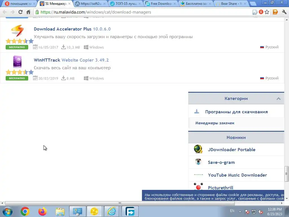The width and height of the screenshot is (289, 217).
Task: Click БЕСПЛАТНО badge under Download Accelerator Plus
Action: point(17,47)
